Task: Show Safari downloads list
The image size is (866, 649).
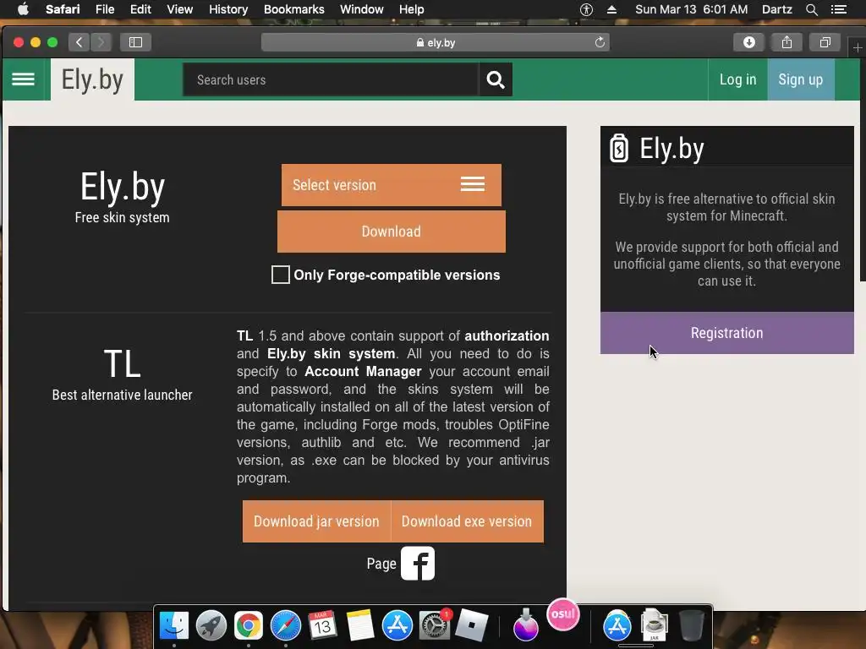Action: [x=749, y=42]
